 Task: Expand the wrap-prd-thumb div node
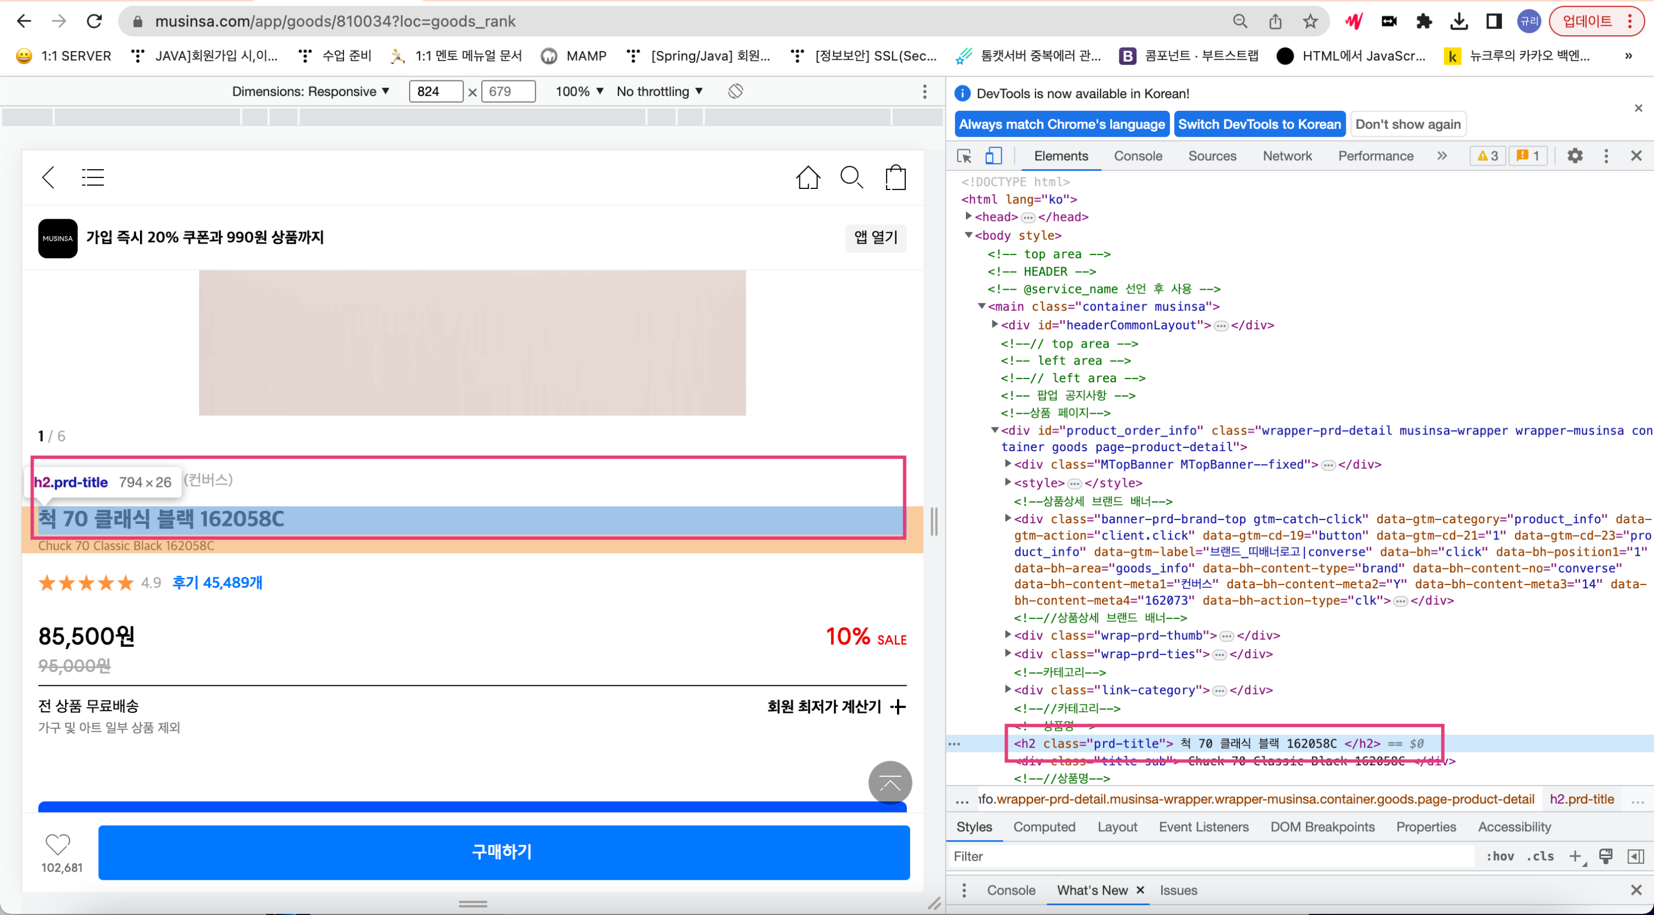point(1008,635)
